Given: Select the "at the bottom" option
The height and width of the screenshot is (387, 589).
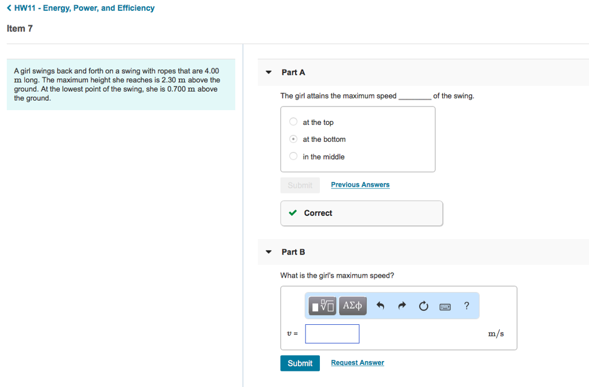Looking at the screenshot, I should [x=293, y=139].
